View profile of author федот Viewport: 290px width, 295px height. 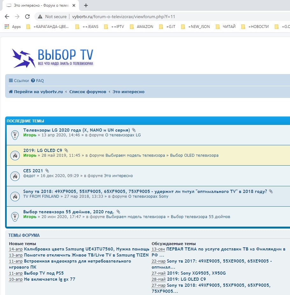[29, 176]
